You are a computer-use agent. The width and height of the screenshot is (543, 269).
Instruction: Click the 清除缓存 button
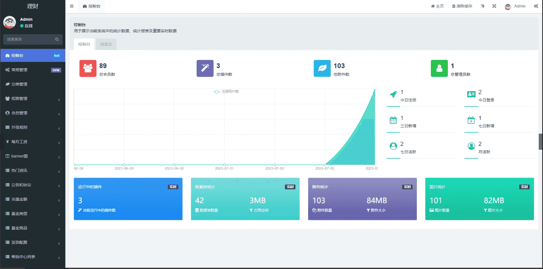coord(462,6)
